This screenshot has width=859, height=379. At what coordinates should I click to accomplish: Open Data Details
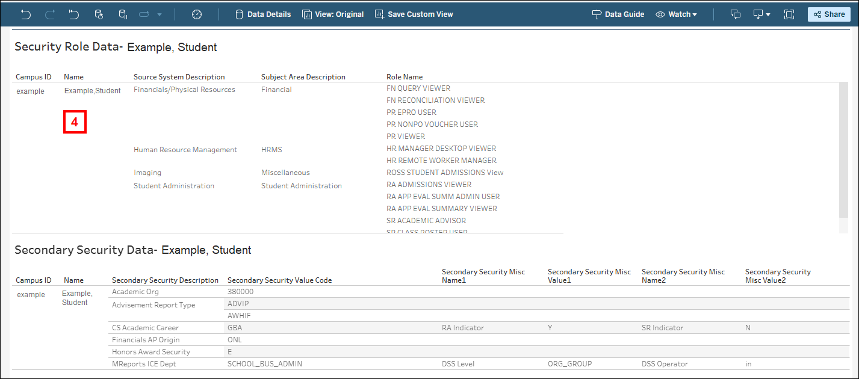click(263, 14)
